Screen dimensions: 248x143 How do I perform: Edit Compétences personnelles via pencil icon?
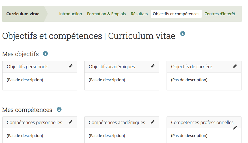pyautogui.click(x=70, y=122)
